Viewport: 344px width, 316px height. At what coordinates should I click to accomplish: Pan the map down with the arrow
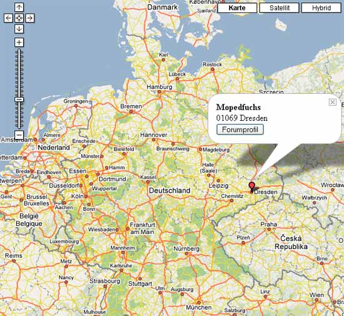coord(19,29)
